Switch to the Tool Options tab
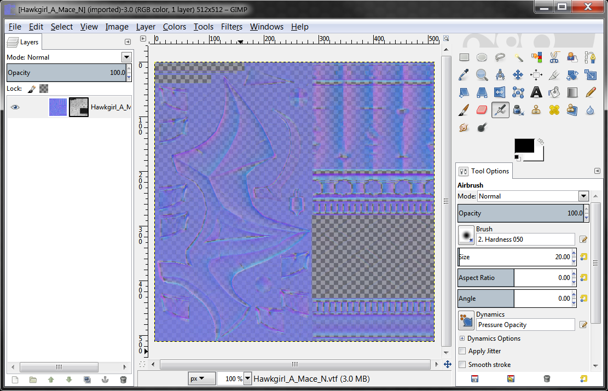This screenshot has width=608, height=391. pos(484,171)
